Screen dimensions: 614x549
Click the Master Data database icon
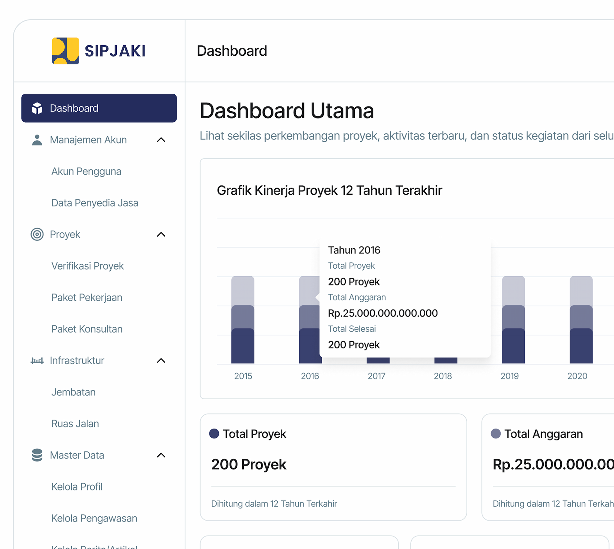(x=37, y=455)
